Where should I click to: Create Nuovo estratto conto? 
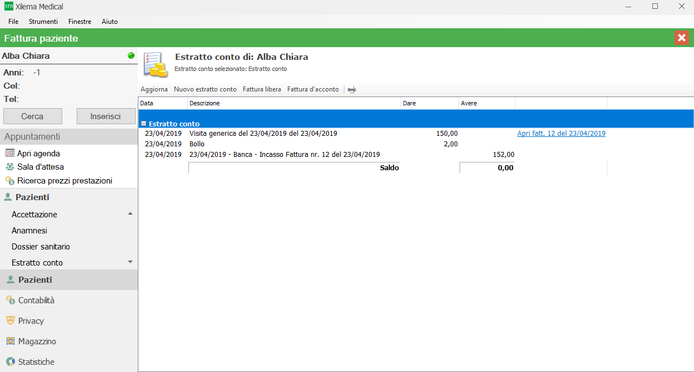205,89
